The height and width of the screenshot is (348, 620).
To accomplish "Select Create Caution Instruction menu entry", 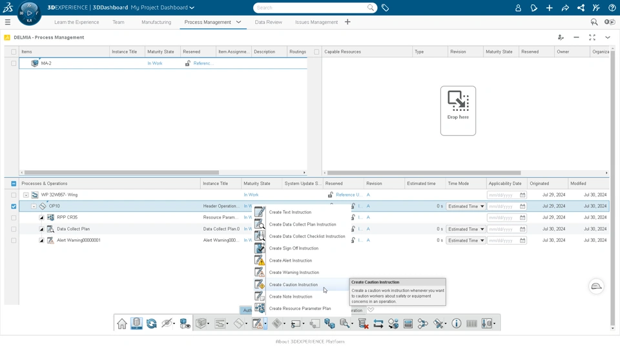I will pyautogui.click(x=293, y=284).
